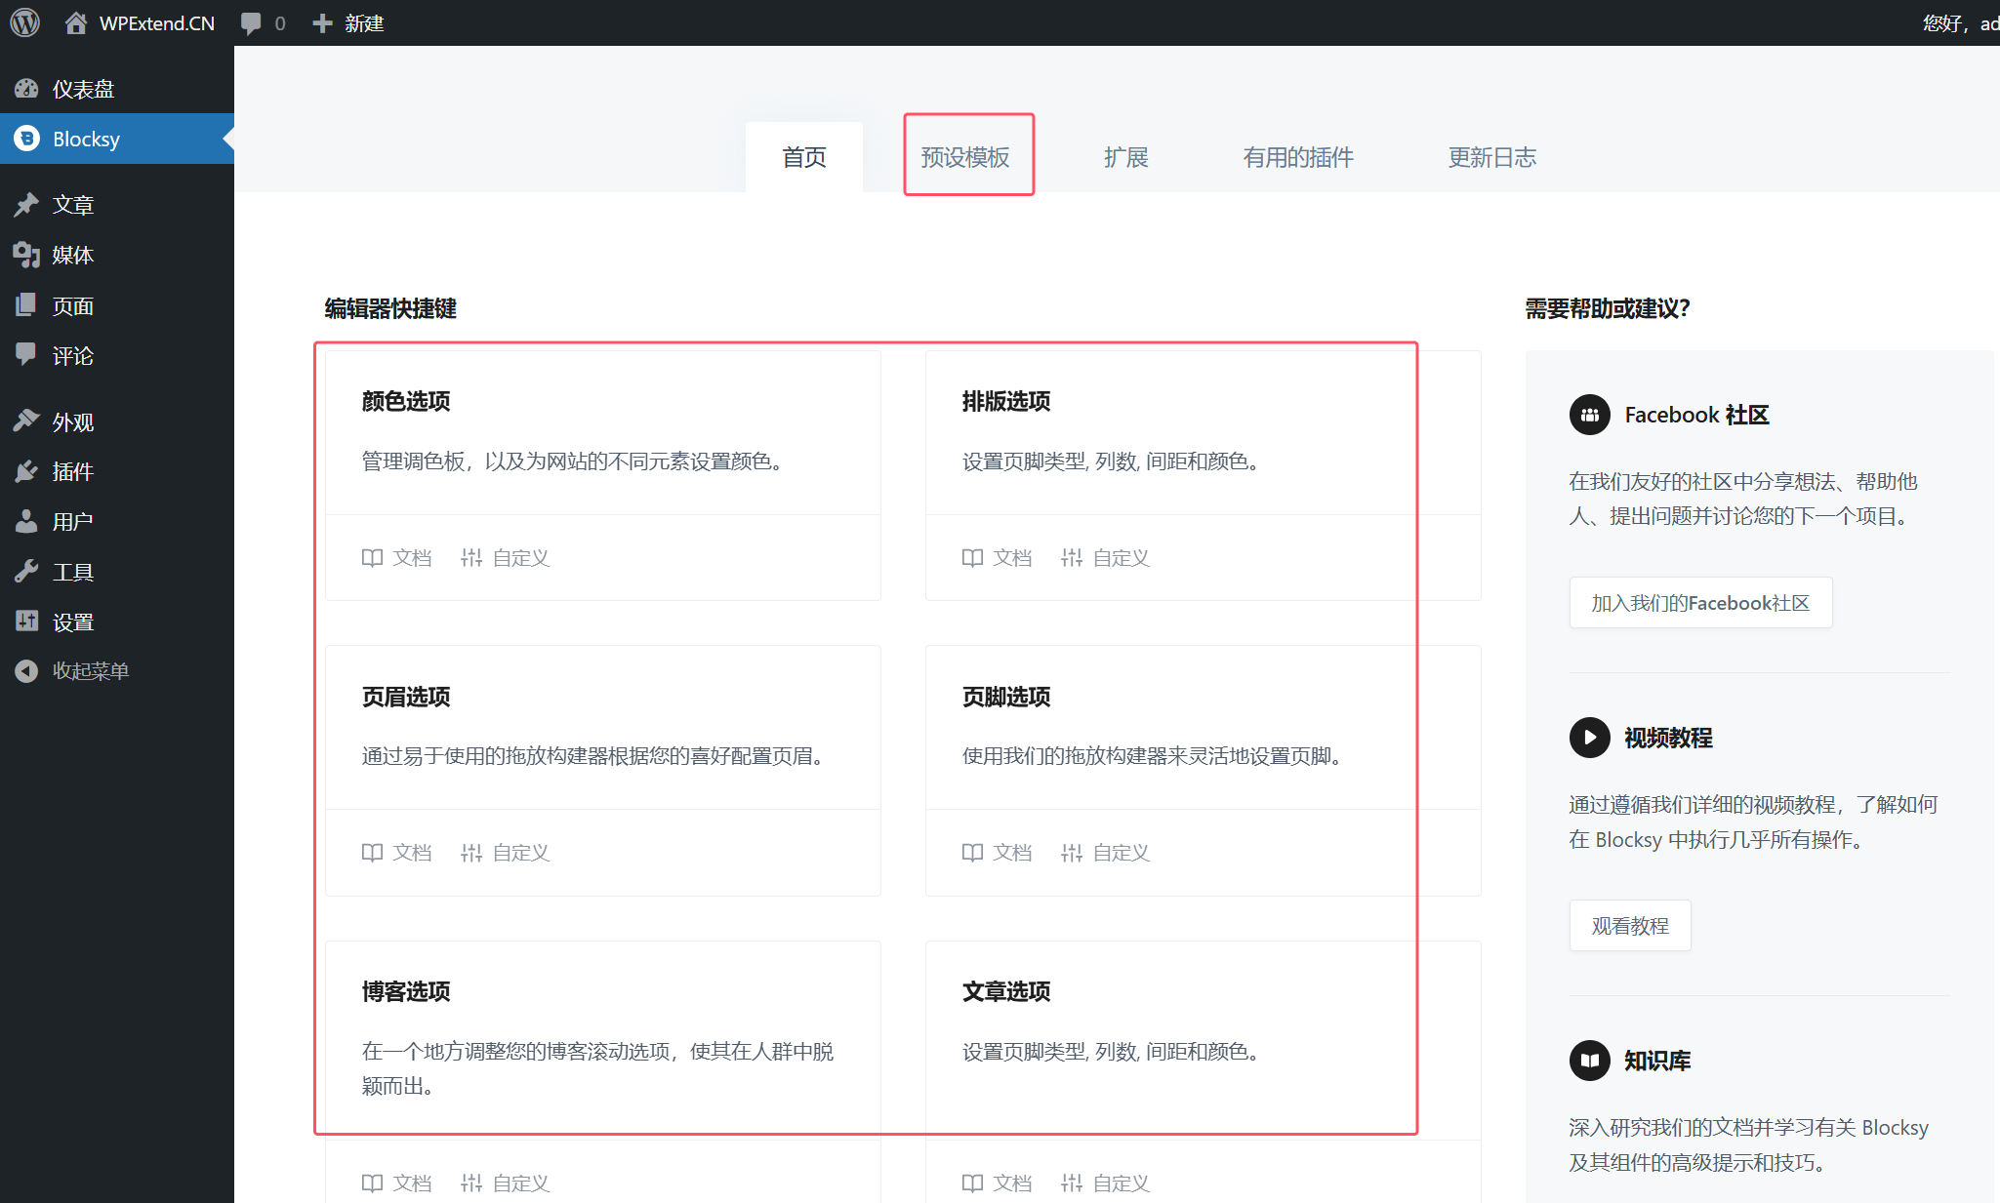Image resolution: width=2000 pixels, height=1203 pixels.
Task: Click the 需要帮助或建议? heading
Action: pyautogui.click(x=1608, y=308)
